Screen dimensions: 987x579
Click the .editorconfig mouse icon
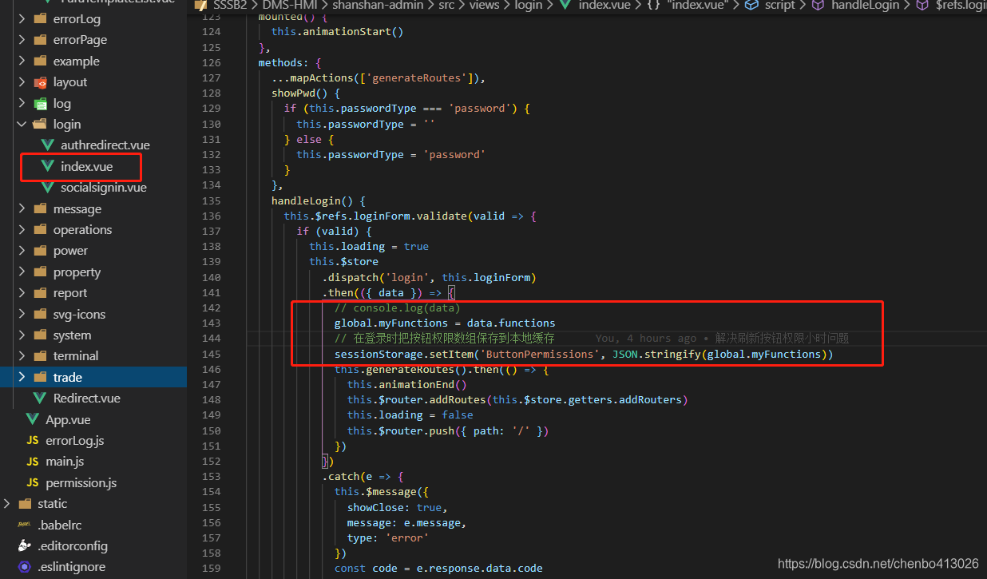pos(24,546)
